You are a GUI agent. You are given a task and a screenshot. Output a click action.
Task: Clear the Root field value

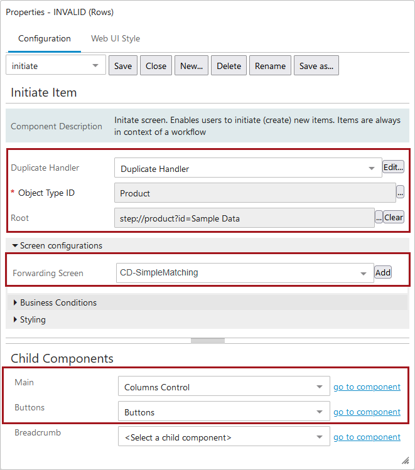click(x=394, y=217)
